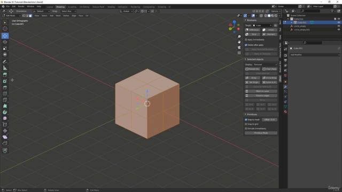Select the Move tool

coord(5,36)
